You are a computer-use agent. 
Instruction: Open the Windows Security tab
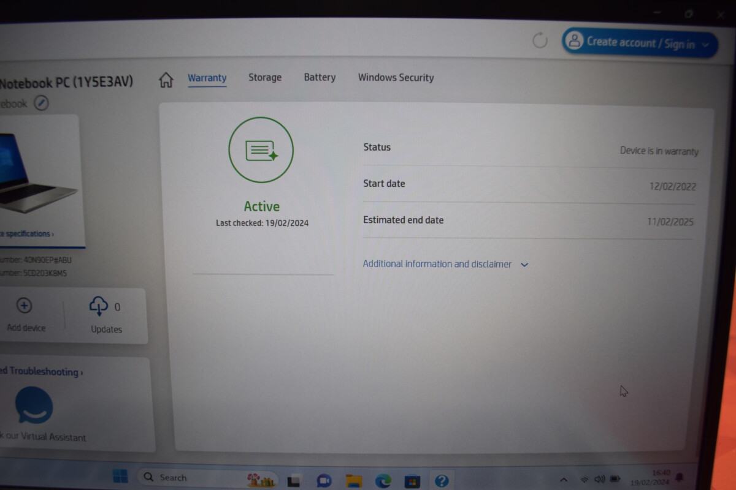coord(396,78)
